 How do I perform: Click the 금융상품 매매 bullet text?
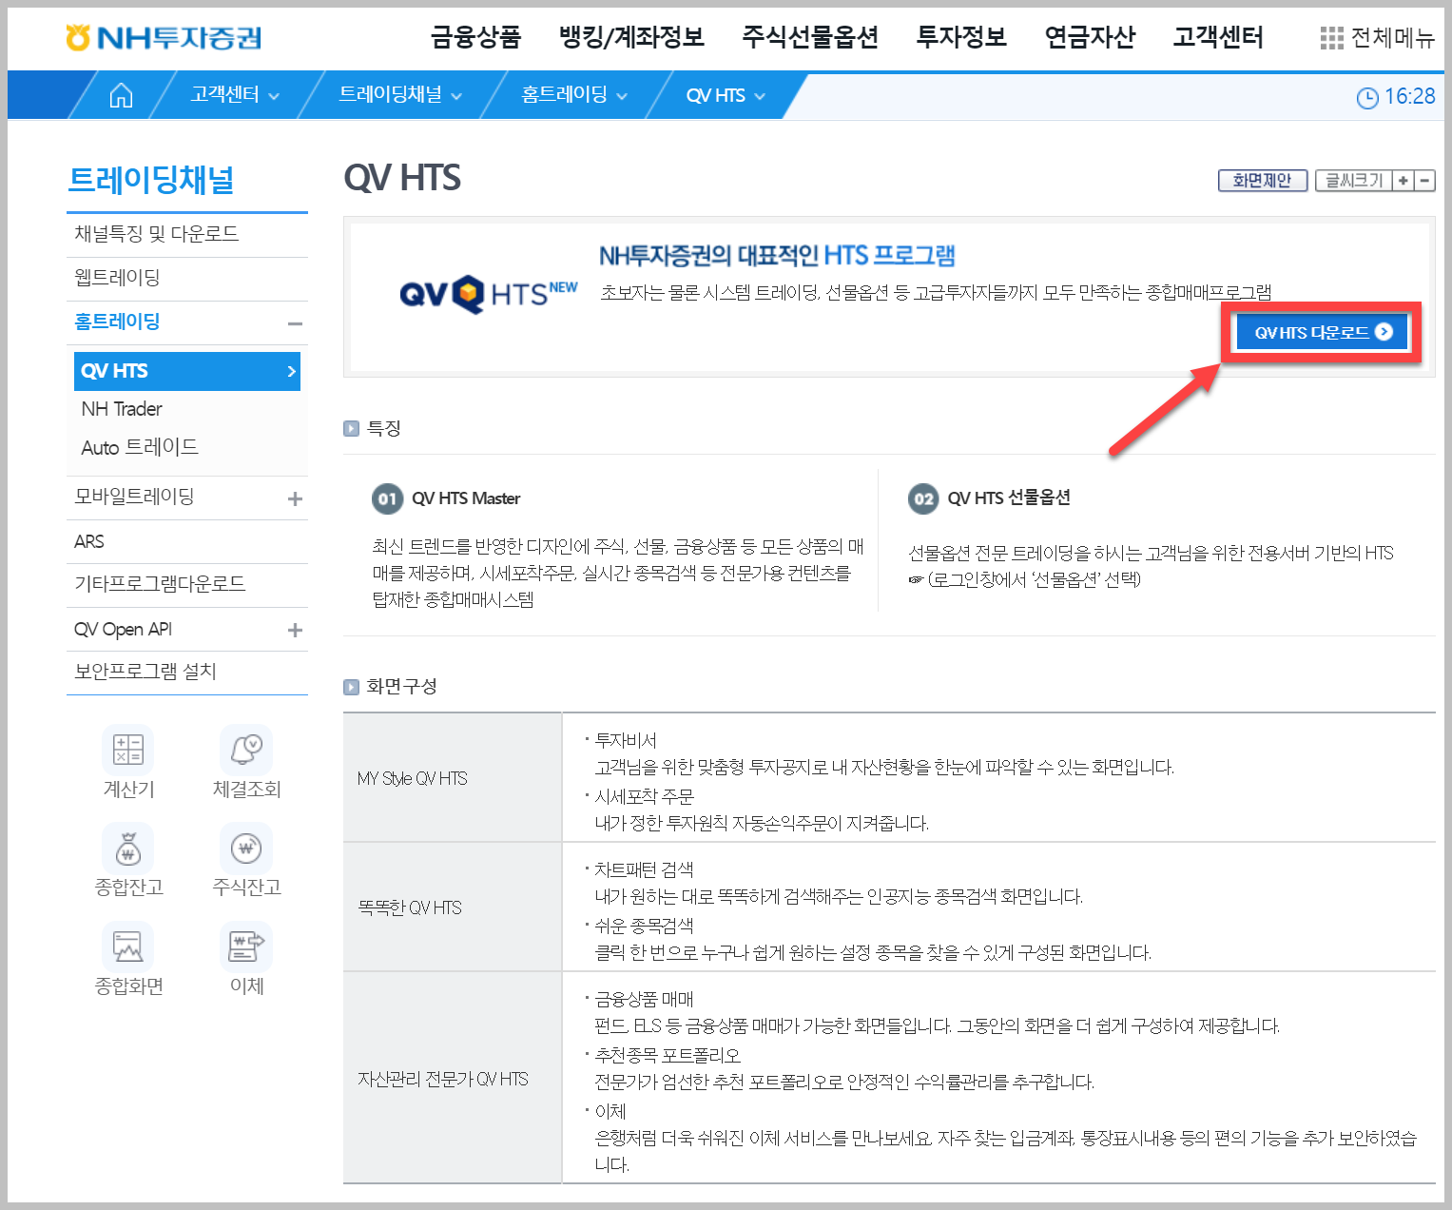pyautogui.click(x=644, y=1000)
